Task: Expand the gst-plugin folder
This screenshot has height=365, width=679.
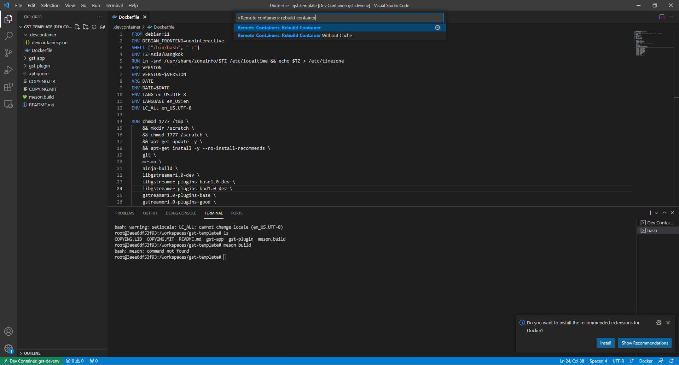Action: (39, 66)
